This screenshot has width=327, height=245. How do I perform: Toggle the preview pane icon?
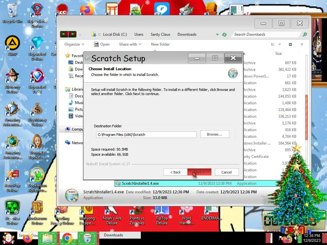(x=290, y=44)
